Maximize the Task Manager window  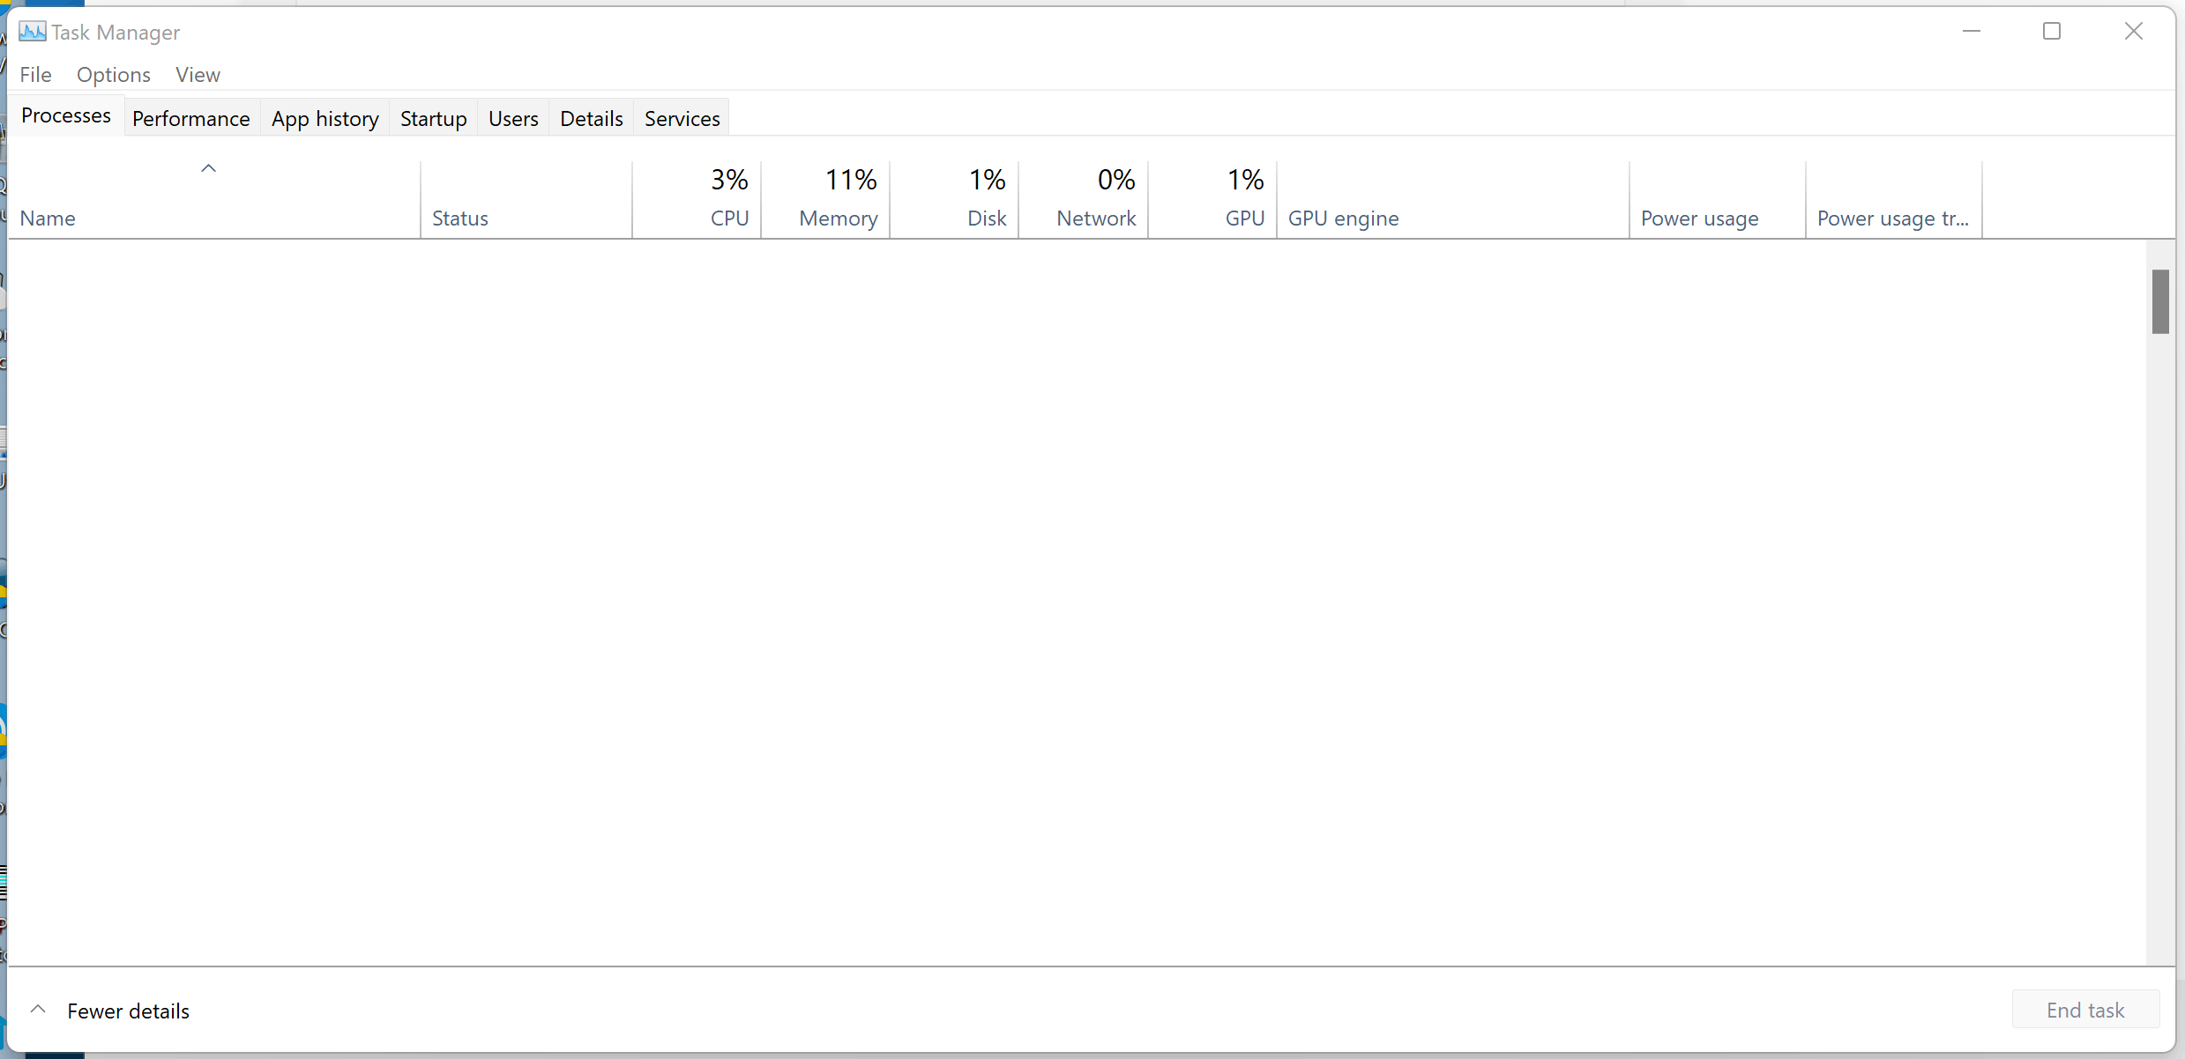2052,32
